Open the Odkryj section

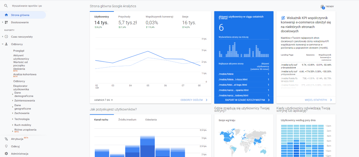(15, 146)
